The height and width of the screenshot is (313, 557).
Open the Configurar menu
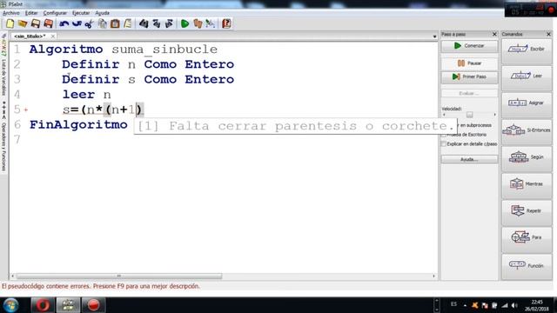55,13
